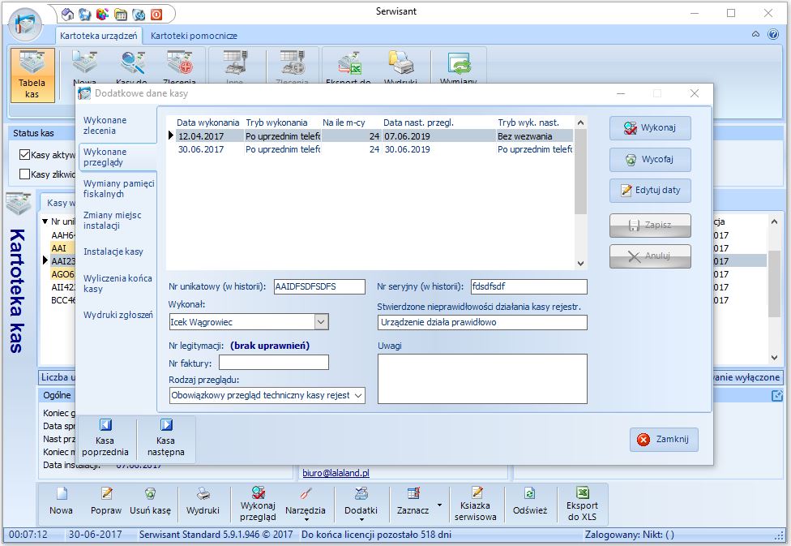Open the Rodzaj przeglądu dropdown
Screen dimensions: 791x546
[x=358, y=395]
